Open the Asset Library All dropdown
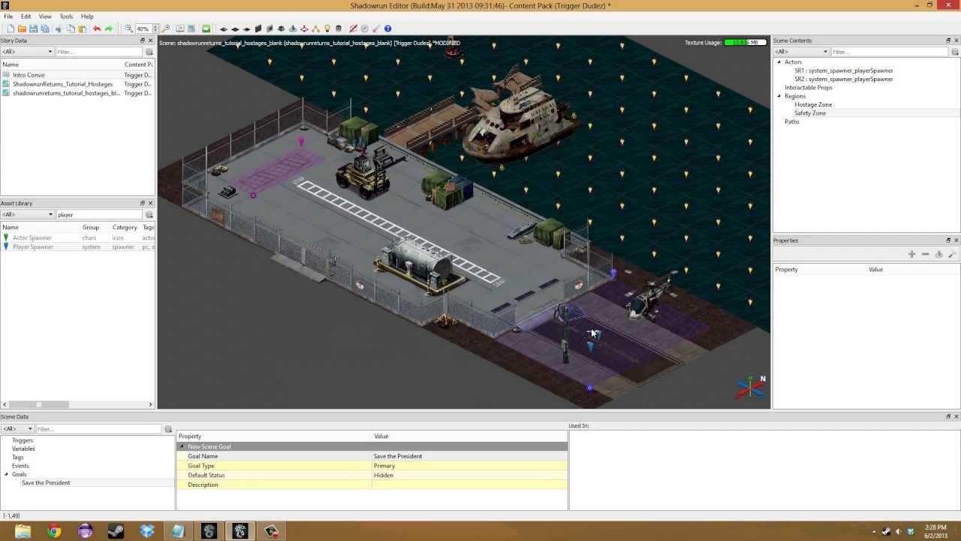 27,215
